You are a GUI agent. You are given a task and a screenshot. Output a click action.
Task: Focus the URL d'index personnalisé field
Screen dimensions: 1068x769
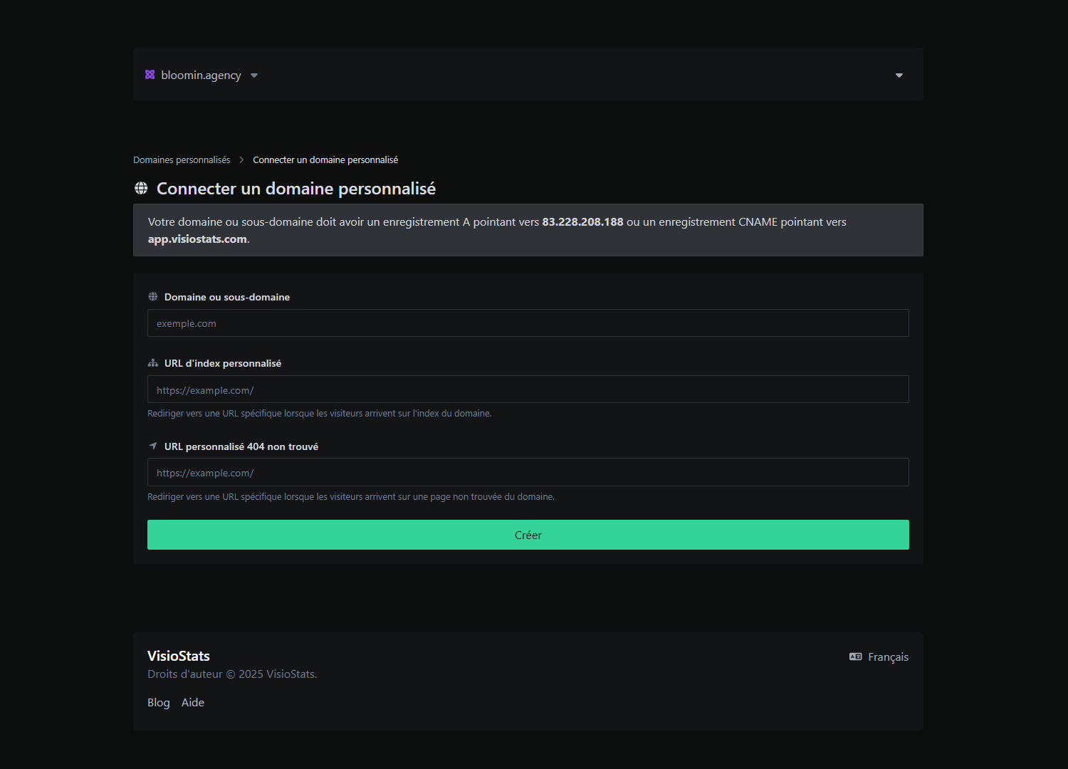[x=528, y=389]
